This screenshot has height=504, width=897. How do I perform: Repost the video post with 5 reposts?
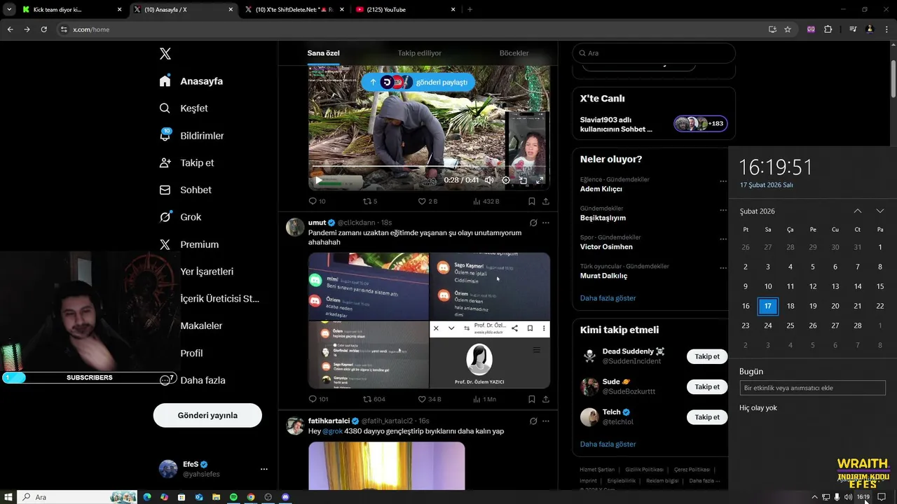coord(370,201)
